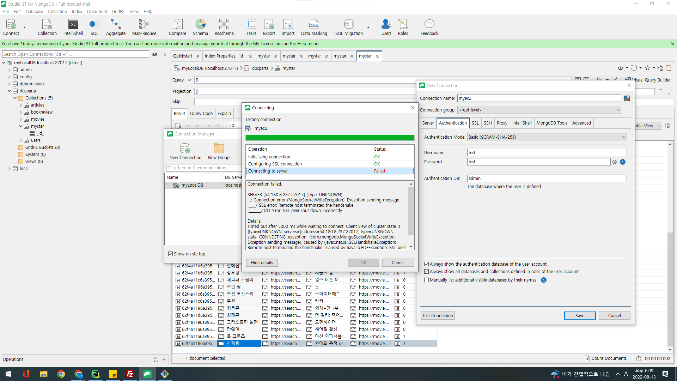Open the Connect button dropdown arrow
677x381 pixels.
[x=24, y=27]
